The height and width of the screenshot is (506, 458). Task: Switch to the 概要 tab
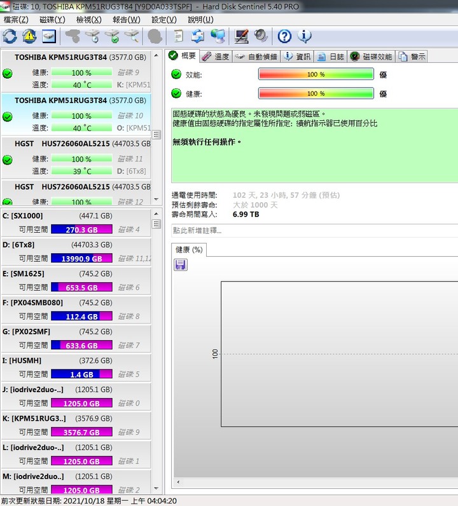pos(183,56)
